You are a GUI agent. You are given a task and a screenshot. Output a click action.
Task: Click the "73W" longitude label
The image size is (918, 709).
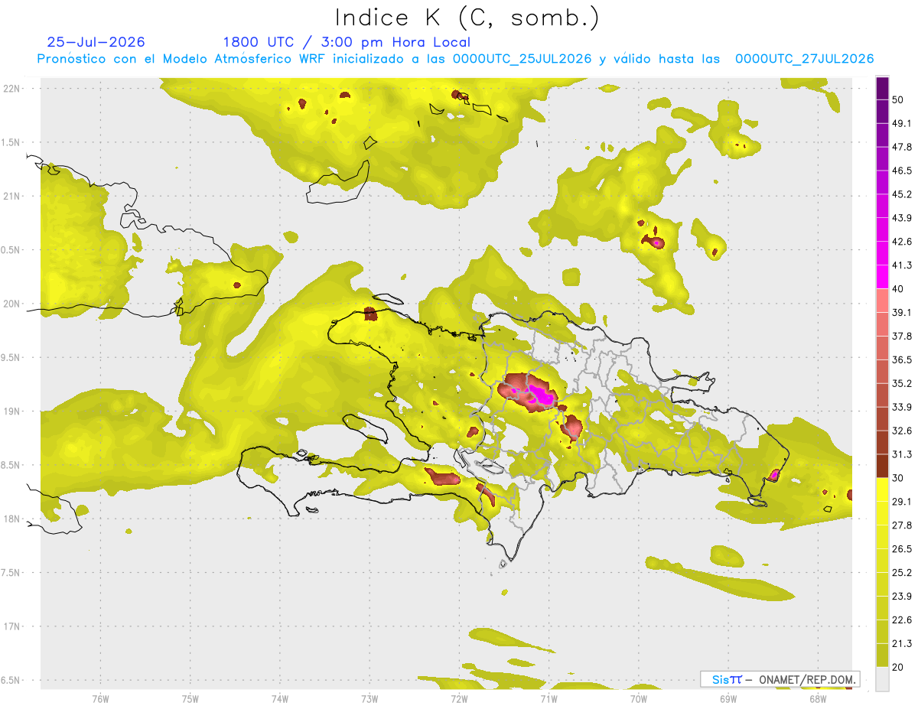tap(369, 699)
